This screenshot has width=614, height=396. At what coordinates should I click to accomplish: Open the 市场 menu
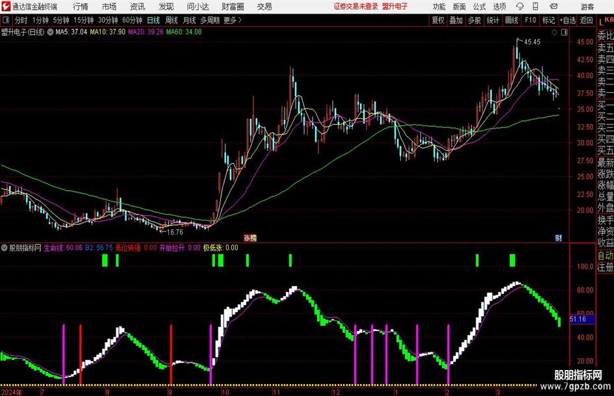[109, 7]
